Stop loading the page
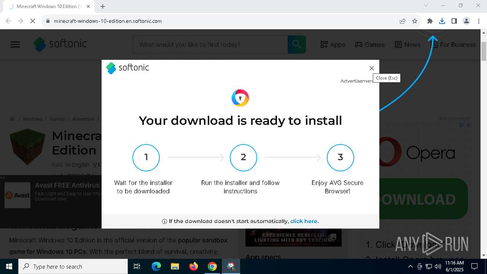Image resolution: width=487 pixels, height=274 pixels. pos(33,21)
